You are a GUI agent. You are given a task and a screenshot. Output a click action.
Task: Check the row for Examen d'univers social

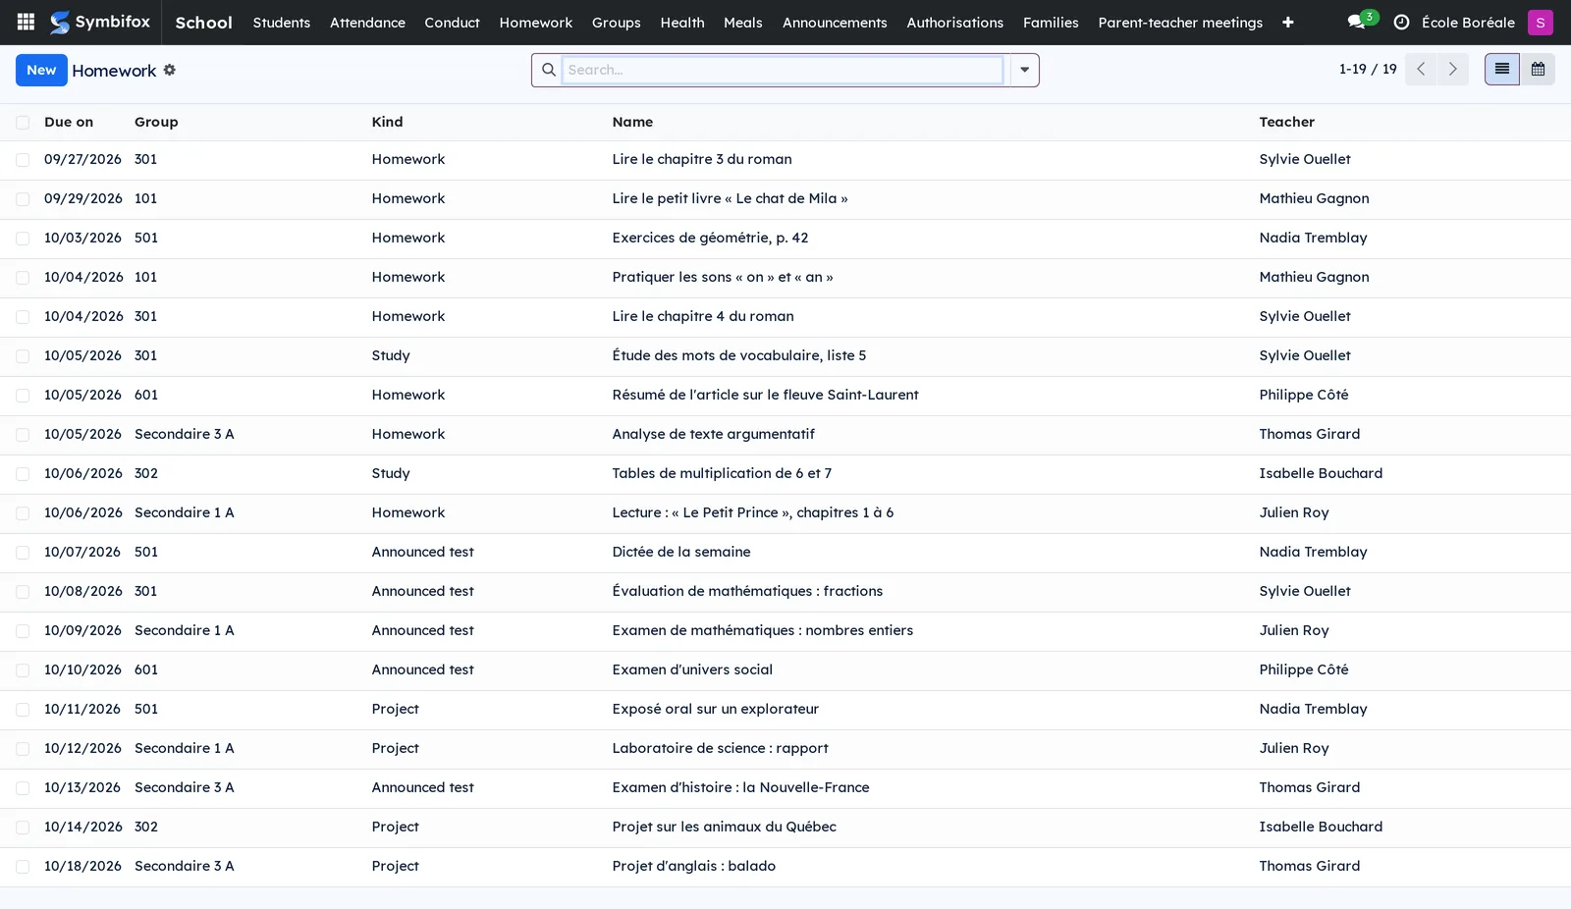click(x=23, y=670)
